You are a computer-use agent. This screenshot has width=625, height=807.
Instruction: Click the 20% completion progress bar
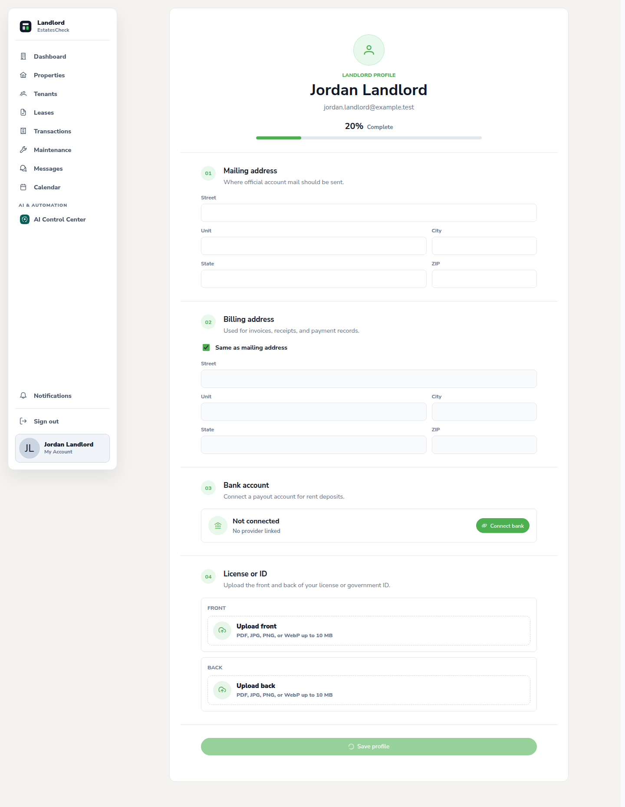tap(369, 138)
